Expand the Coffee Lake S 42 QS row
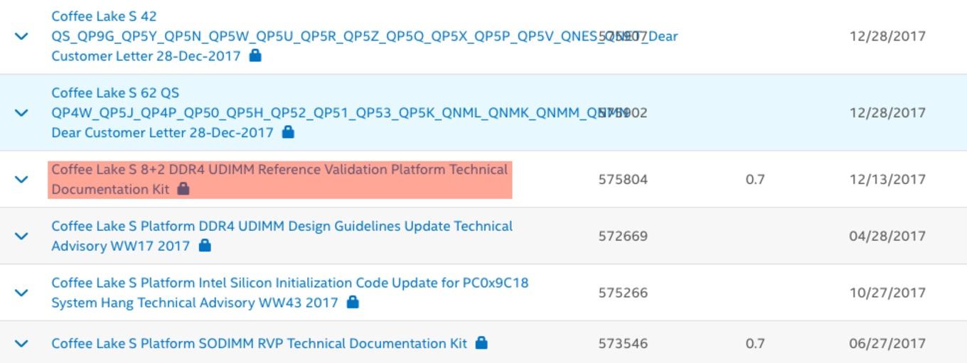Viewport: 967px width, 363px height. [x=22, y=36]
